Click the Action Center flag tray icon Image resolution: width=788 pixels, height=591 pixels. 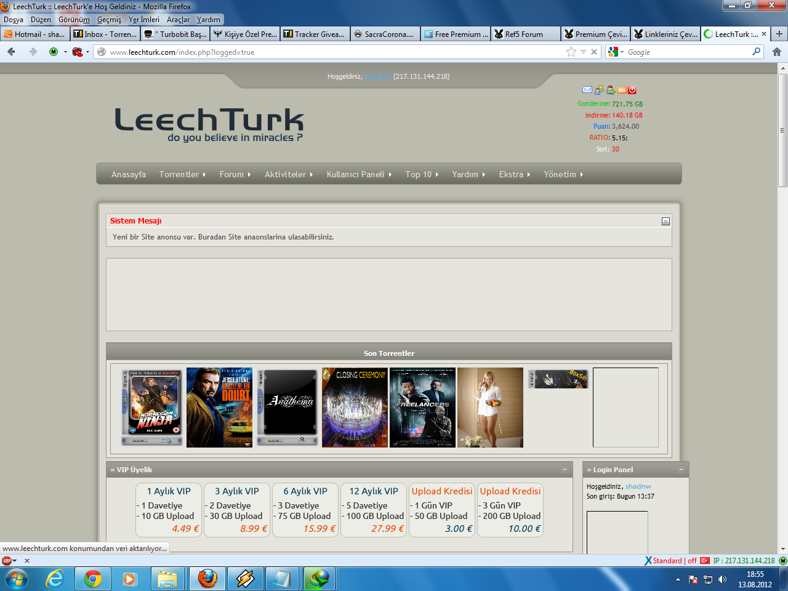(693, 579)
